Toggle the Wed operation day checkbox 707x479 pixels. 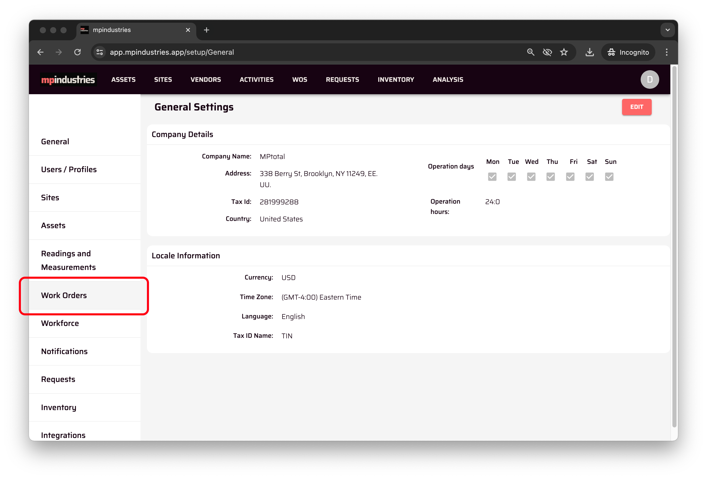[531, 177]
